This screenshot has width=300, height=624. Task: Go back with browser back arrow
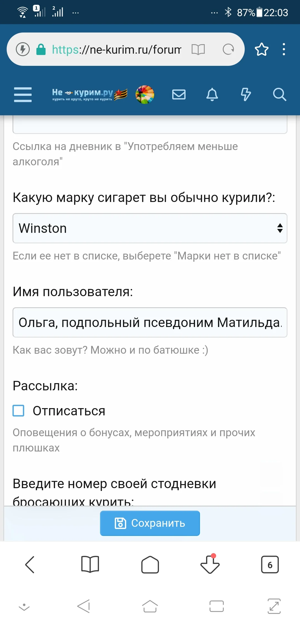(x=30, y=565)
